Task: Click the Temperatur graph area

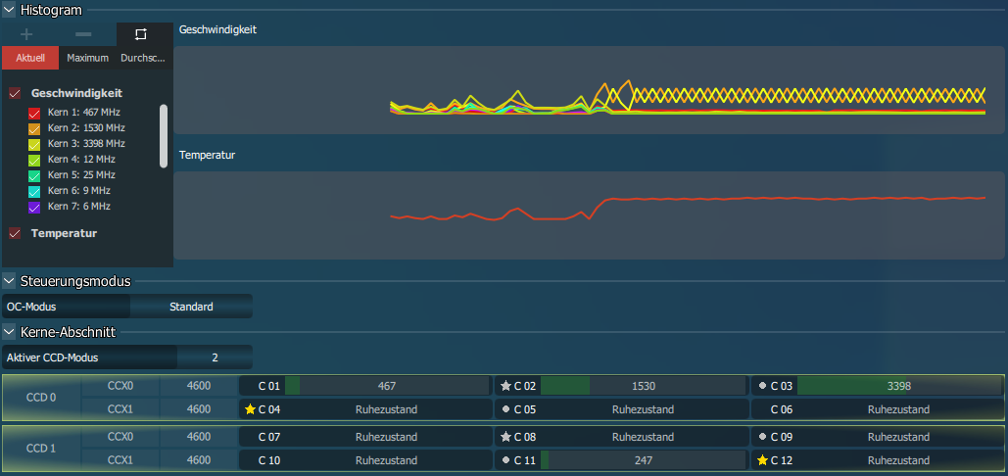Action: point(589,215)
